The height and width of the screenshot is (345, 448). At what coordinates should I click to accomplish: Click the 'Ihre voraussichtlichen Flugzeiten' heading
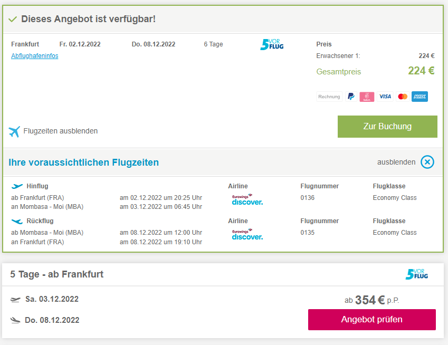click(x=83, y=162)
